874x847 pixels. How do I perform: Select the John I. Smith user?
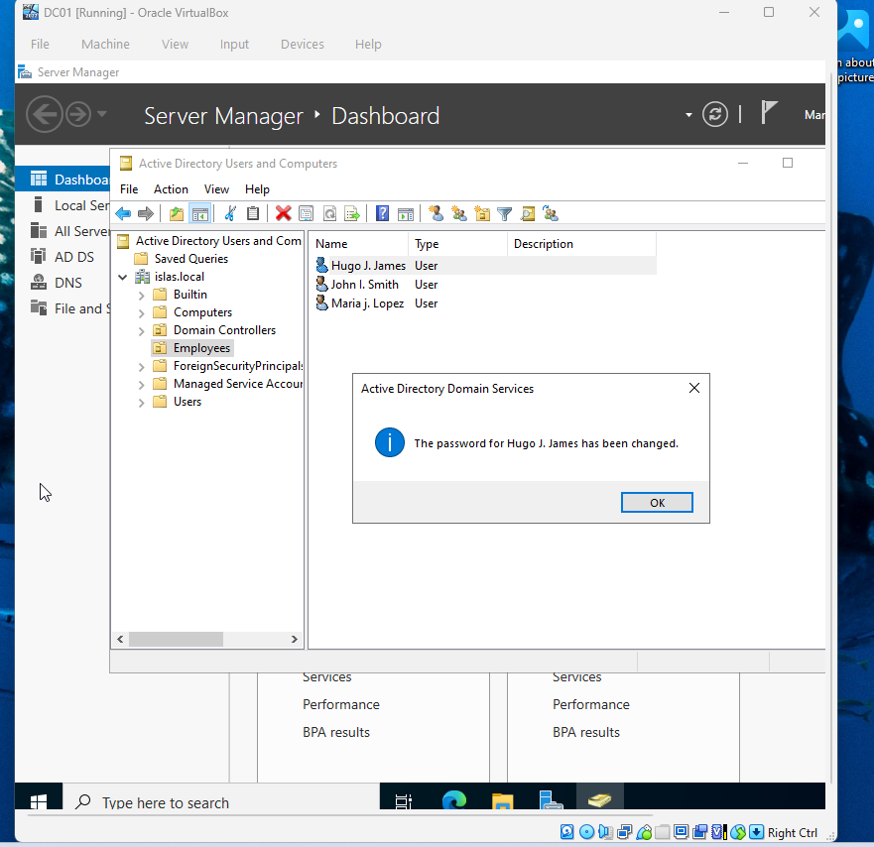coord(364,285)
